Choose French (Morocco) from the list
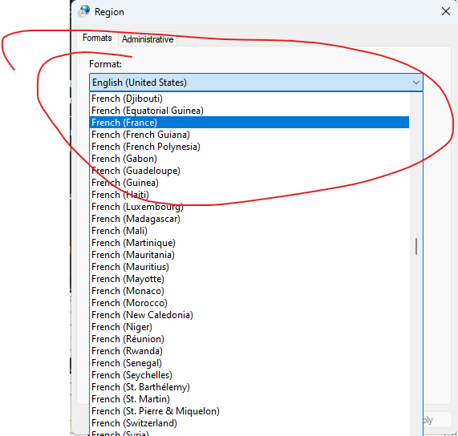The width and height of the screenshot is (458, 436). 249,303
